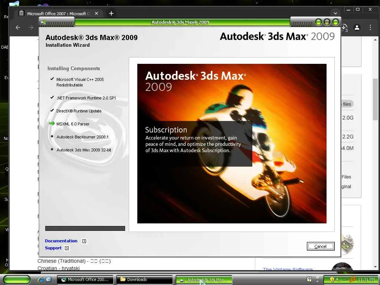Image resolution: width=380 pixels, height=285 pixels.
Task: Minimize the browser window
Action: pos(348,10)
